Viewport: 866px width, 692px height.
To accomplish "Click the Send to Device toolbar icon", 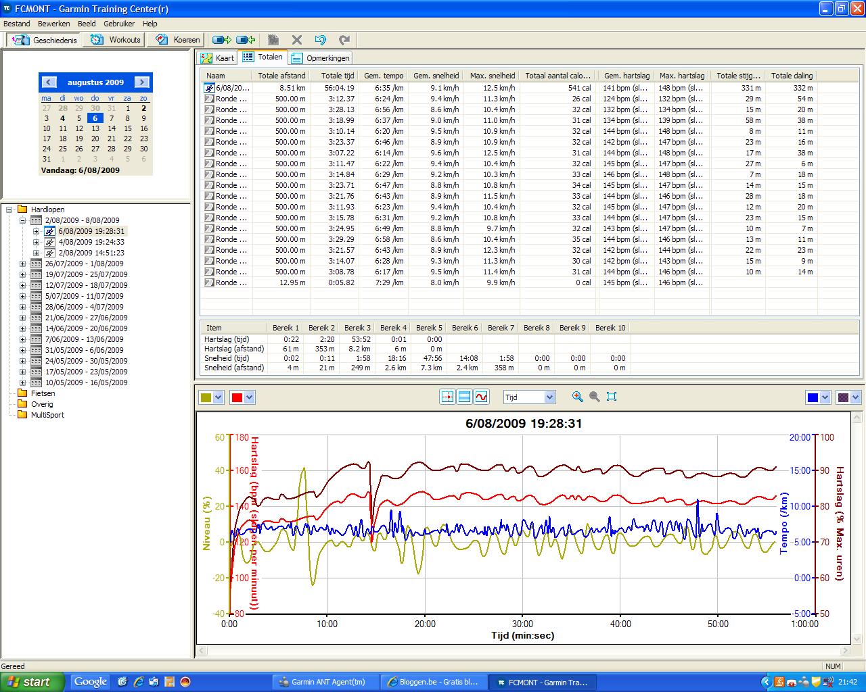I will [222, 40].
